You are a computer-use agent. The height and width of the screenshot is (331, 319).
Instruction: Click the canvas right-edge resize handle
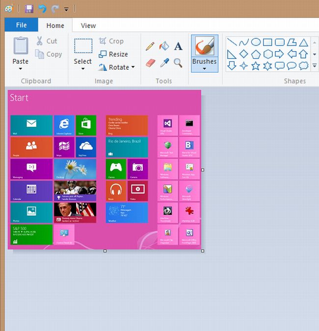[203, 170]
